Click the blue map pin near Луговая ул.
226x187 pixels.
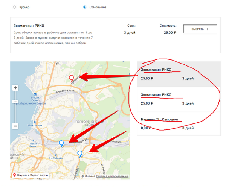pyautogui.click(x=80, y=154)
